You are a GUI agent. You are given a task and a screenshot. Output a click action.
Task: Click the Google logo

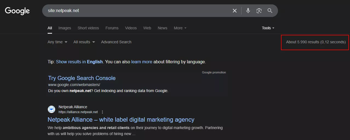[17, 11]
